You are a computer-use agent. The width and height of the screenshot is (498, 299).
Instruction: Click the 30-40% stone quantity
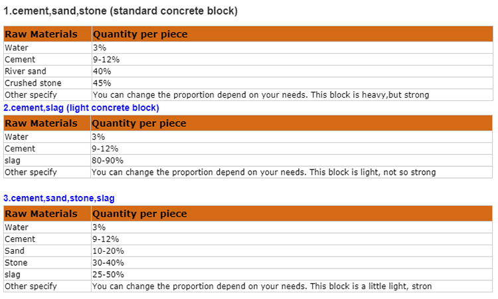[x=108, y=262]
